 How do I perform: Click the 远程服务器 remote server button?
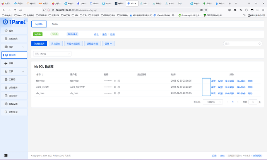(x=92, y=44)
